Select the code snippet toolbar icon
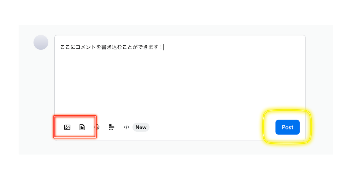 coord(126,127)
